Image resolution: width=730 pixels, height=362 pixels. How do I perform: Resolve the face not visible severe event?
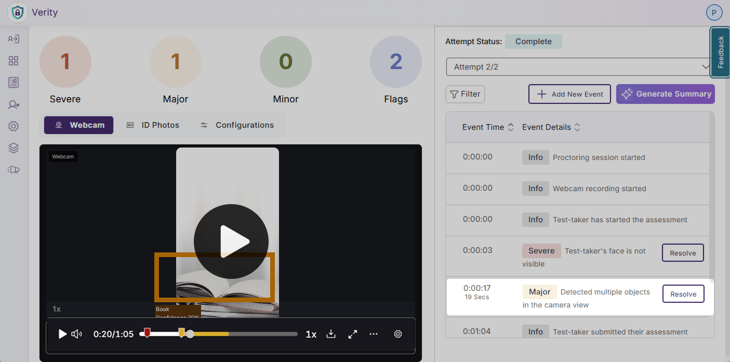click(683, 253)
